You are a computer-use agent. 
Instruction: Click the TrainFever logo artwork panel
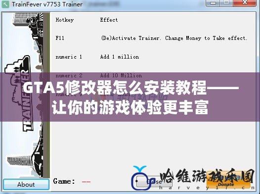point(26,95)
